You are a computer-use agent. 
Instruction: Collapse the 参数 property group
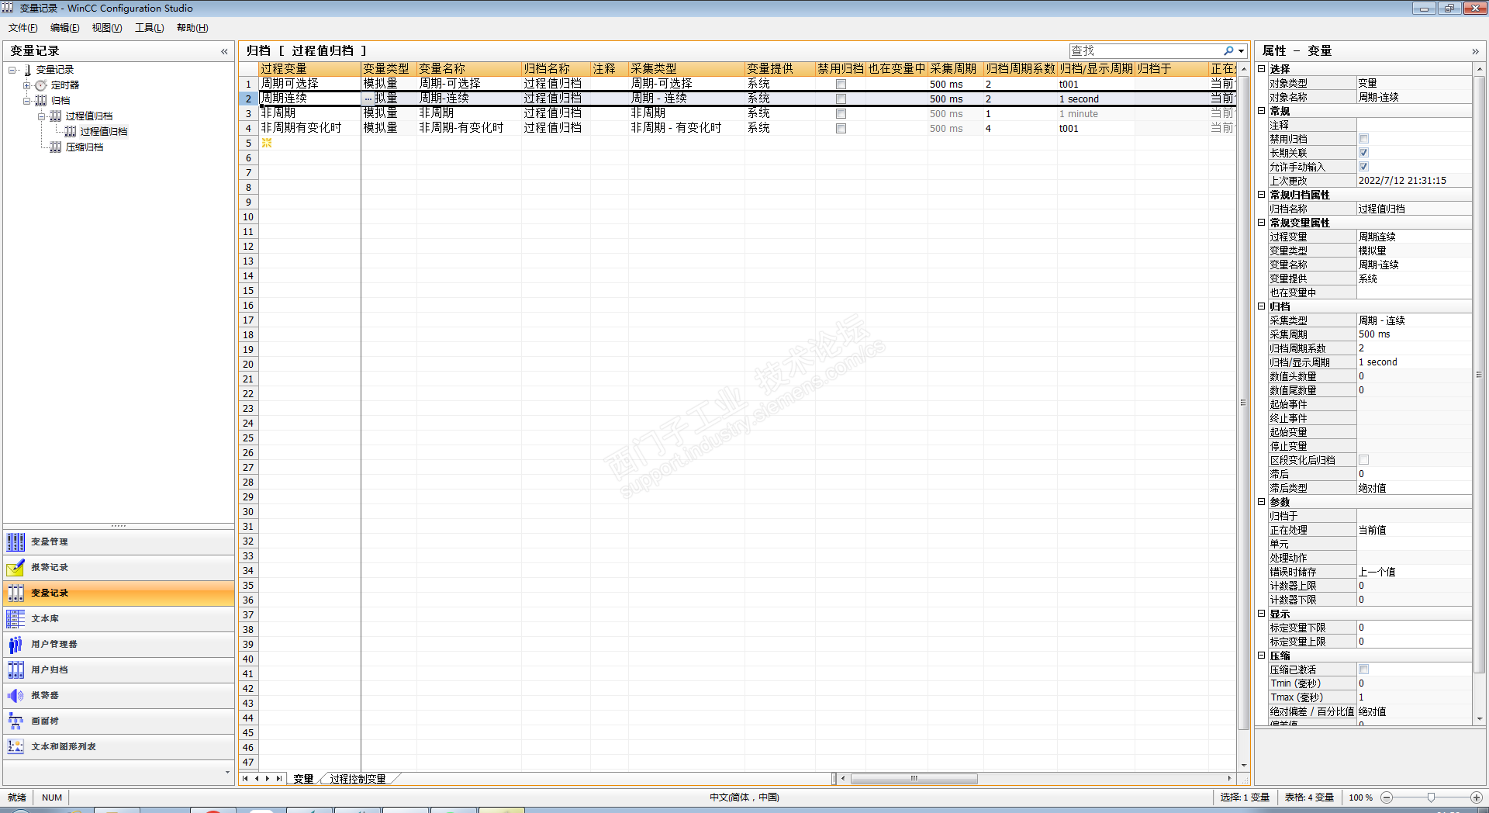[x=1262, y=502]
